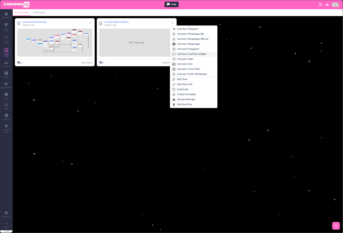The height and width of the screenshot is (233, 343).
Task: Click the add-widget square icon in header
Action: tap(320, 4)
